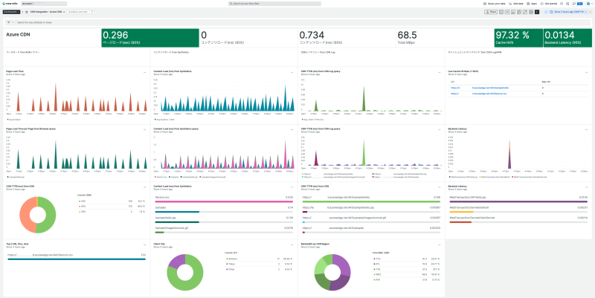Click the /favicon.ico bar in Content Load

(x=223, y=201)
